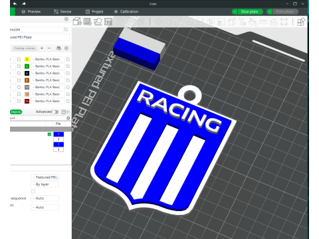The image size is (319, 239).
Task: Open the By layer dropdown
Action: coord(45,185)
